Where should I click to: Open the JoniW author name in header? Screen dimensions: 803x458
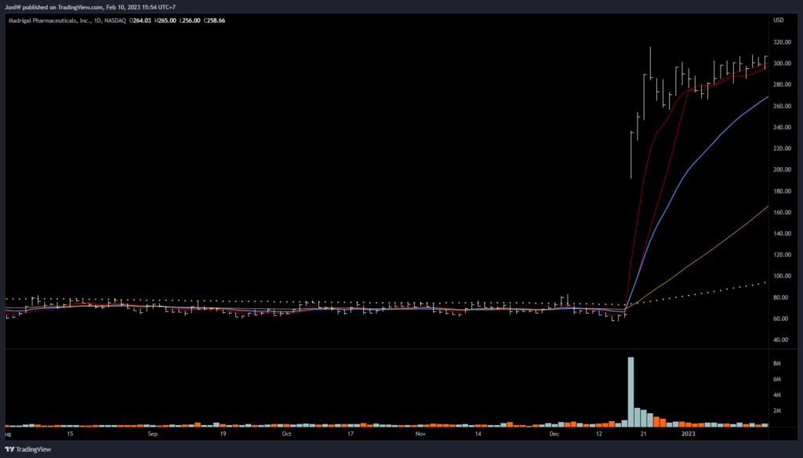14,7
